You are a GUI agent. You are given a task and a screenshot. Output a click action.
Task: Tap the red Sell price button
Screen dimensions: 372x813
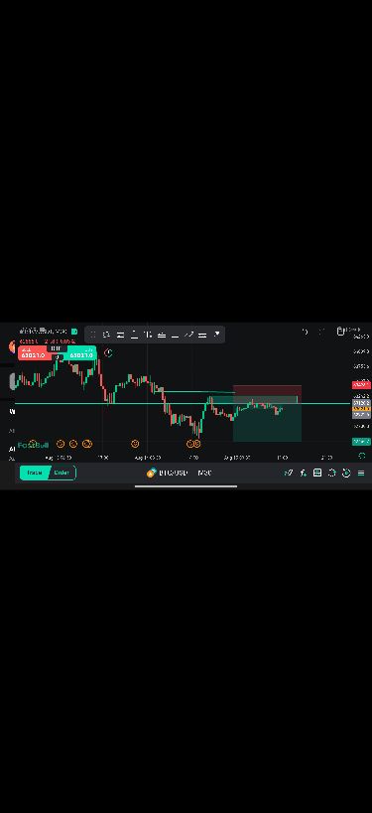(x=34, y=353)
